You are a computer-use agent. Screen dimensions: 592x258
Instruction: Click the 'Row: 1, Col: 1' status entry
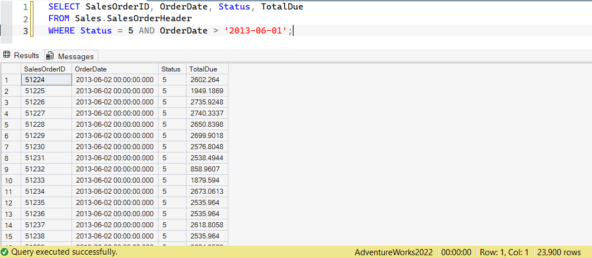(504, 252)
